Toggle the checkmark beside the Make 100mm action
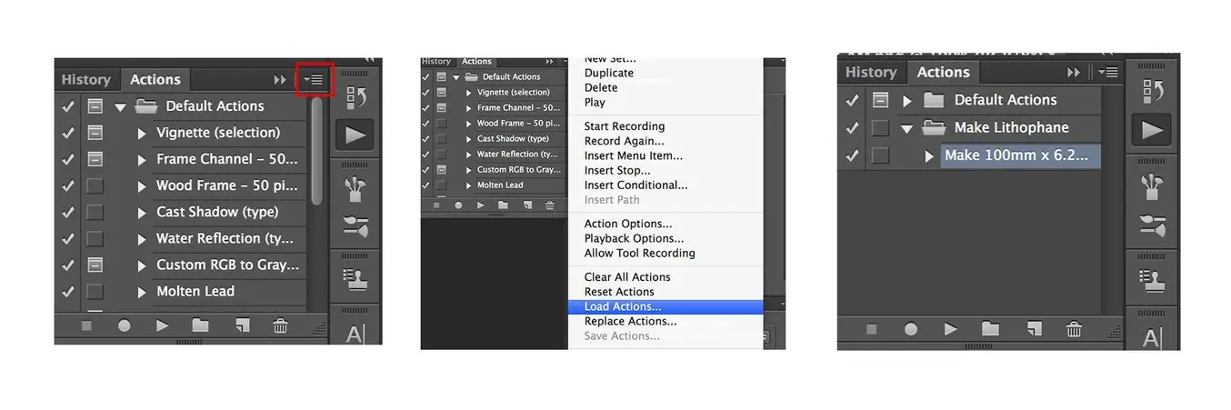Image resolution: width=1231 pixels, height=410 pixels. 852,155
